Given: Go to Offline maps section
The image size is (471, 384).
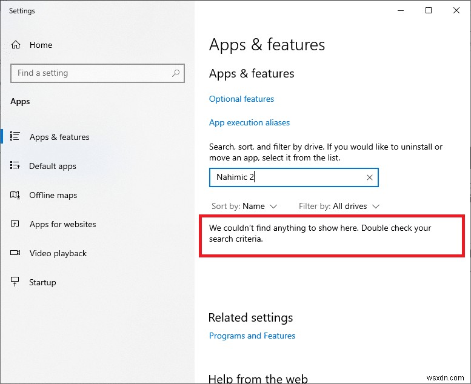Looking at the screenshot, I should point(53,195).
